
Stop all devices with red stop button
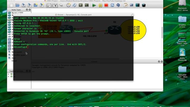[x=106, y=5]
